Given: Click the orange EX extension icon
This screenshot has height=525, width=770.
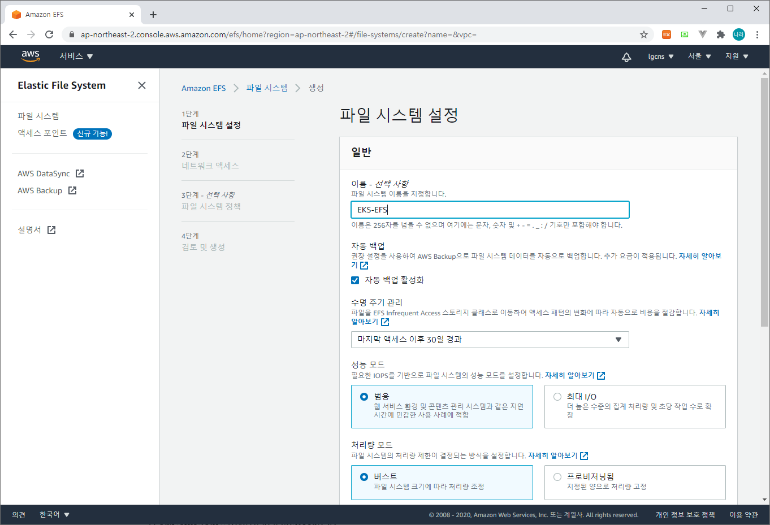Looking at the screenshot, I should (x=667, y=34).
